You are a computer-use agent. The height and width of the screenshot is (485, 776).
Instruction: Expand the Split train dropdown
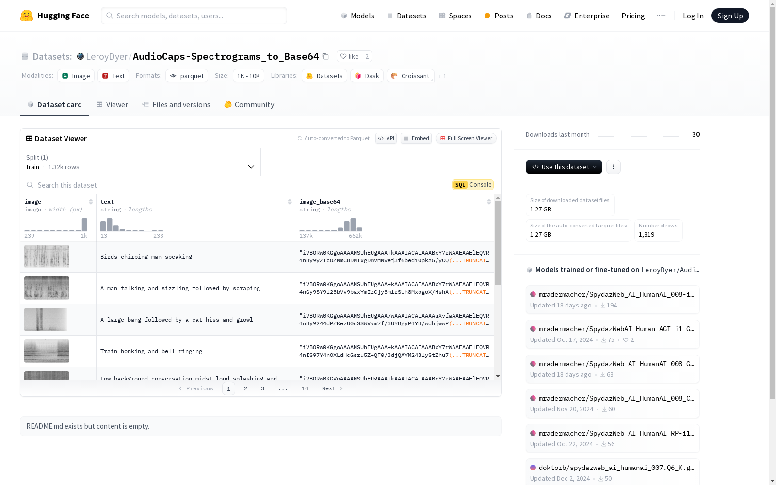click(x=141, y=162)
